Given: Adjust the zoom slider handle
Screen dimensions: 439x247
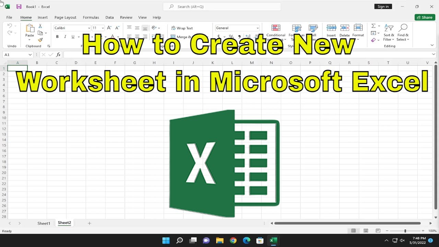Looking at the screenshot, I should [x=405, y=231].
